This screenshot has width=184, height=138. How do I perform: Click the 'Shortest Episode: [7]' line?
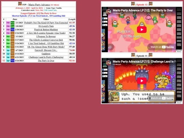coord(39,16)
